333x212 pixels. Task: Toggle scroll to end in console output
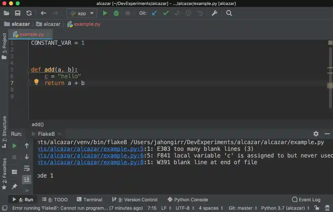[27, 179]
